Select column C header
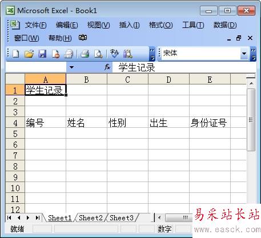Image resolution: width=261 pixels, height=238 pixels. tap(128, 79)
